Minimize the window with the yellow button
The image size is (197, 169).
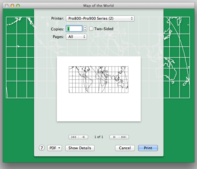tap(12, 6)
